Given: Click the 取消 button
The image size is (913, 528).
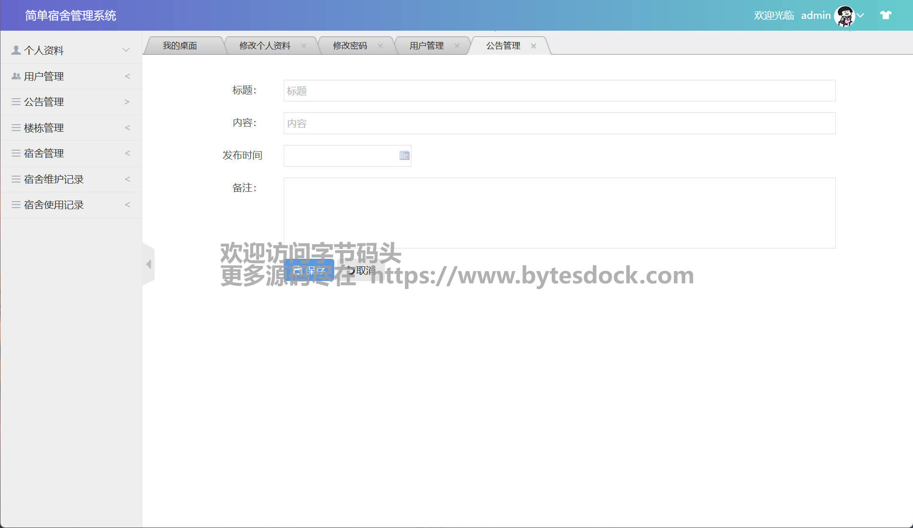Looking at the screenshot, I should [x=361, y=270].
